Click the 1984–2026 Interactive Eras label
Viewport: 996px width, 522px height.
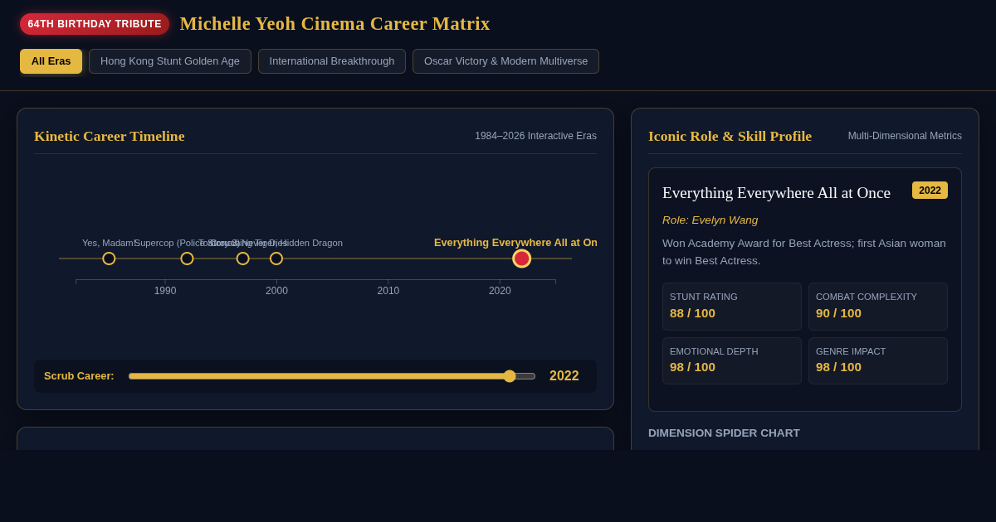(x=535, y=136)
